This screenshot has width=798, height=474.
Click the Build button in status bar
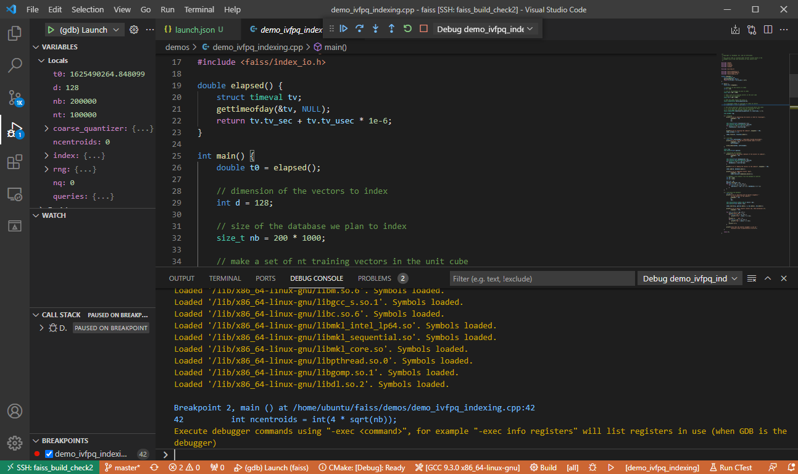543,468
